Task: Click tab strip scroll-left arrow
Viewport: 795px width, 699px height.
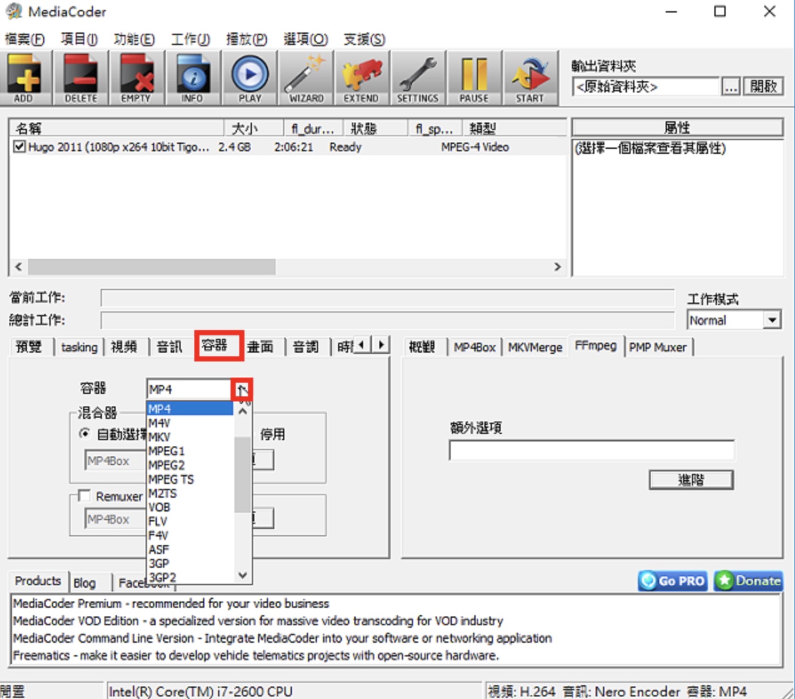Action: click(x=361, y=344)
